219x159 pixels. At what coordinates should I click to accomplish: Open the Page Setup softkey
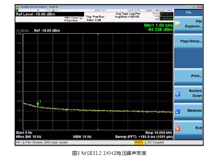tap(188, 41)
